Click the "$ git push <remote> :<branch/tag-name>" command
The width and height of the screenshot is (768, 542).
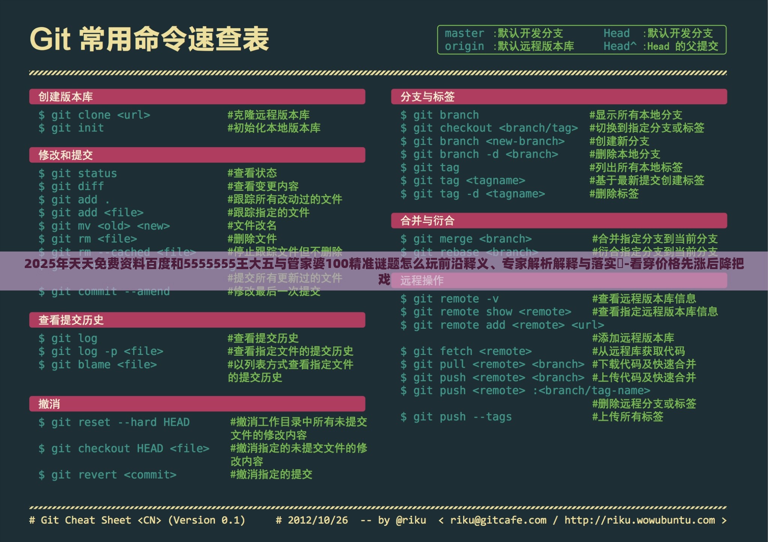(x=525, y=391)
